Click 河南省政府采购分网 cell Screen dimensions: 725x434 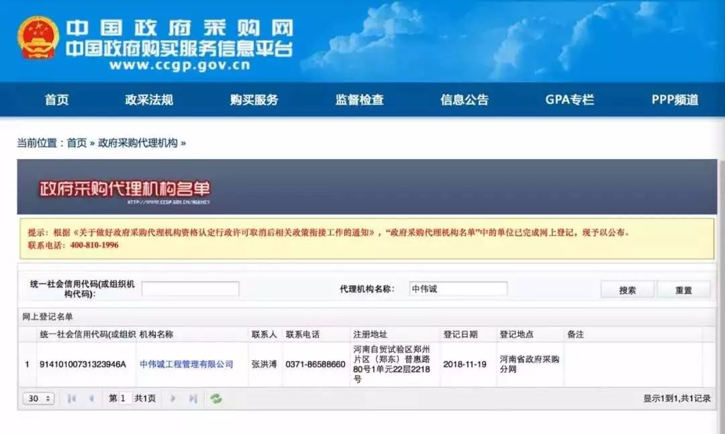point(530,364)
